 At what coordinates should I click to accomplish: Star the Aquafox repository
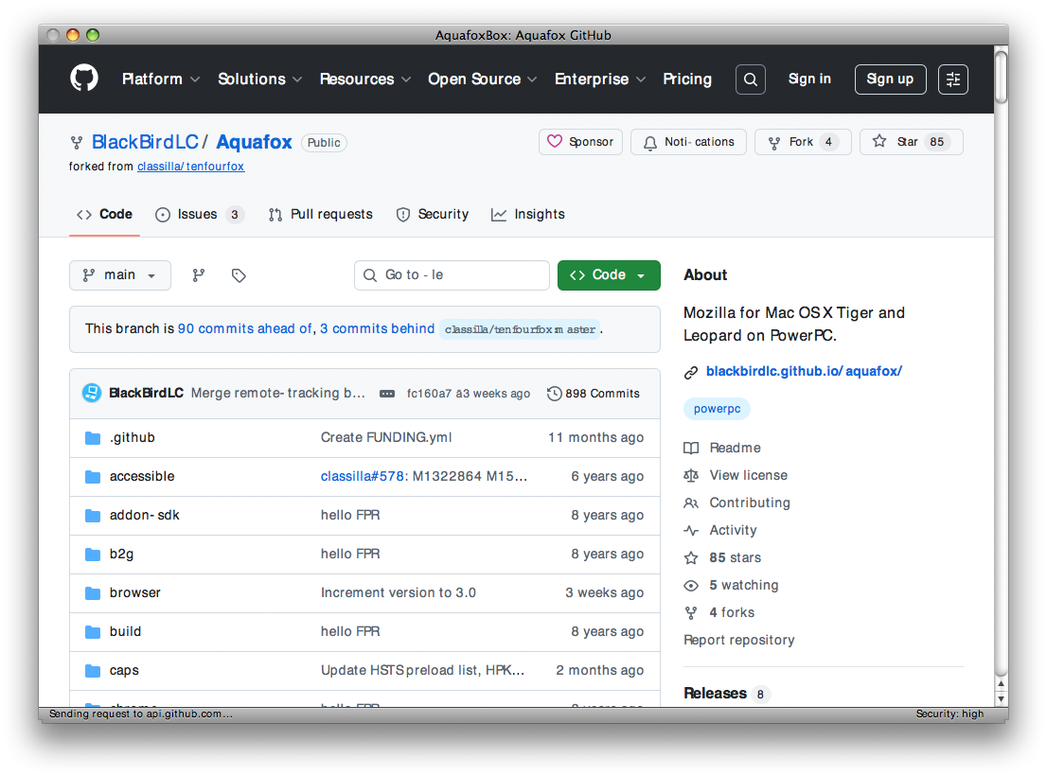pyautogui.click(x=911, y=141)
